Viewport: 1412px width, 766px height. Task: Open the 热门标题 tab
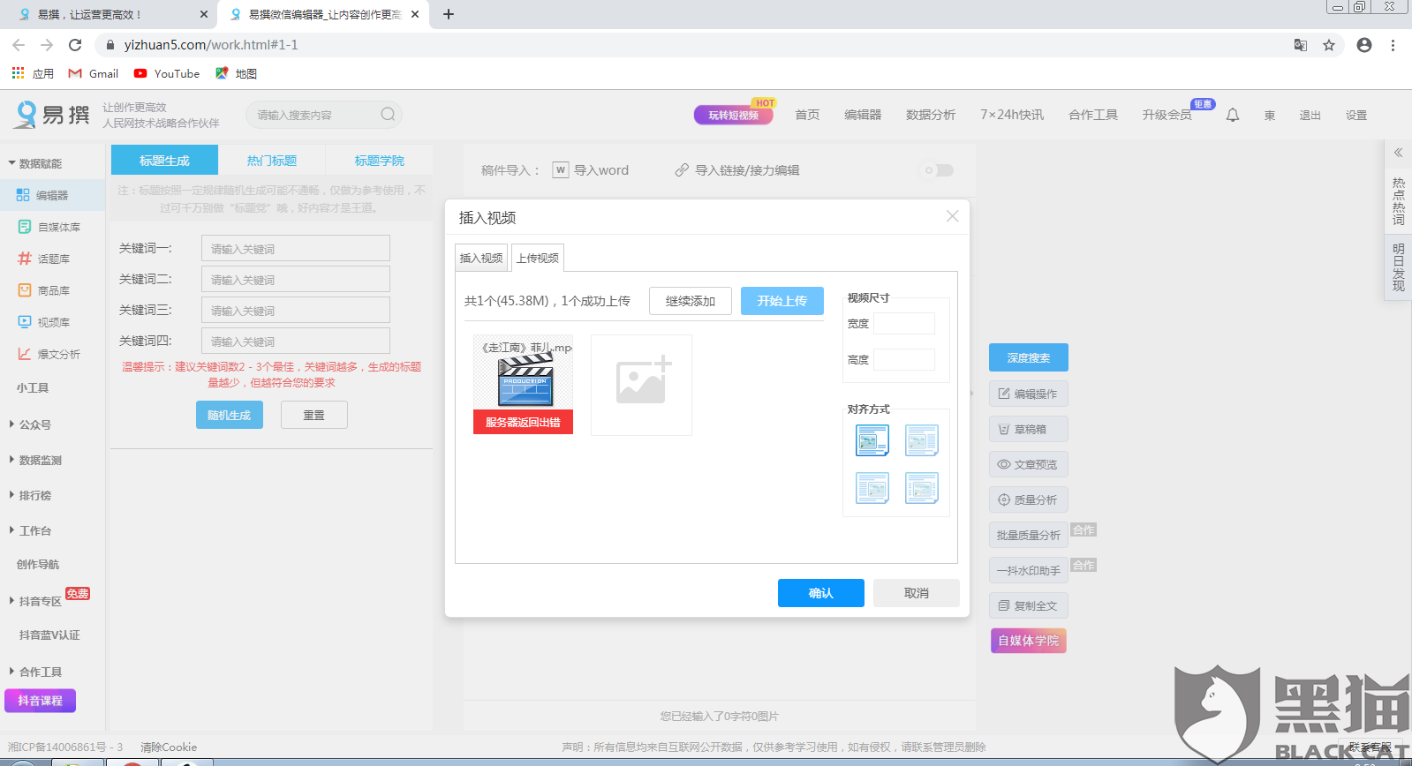coord(272,160)
